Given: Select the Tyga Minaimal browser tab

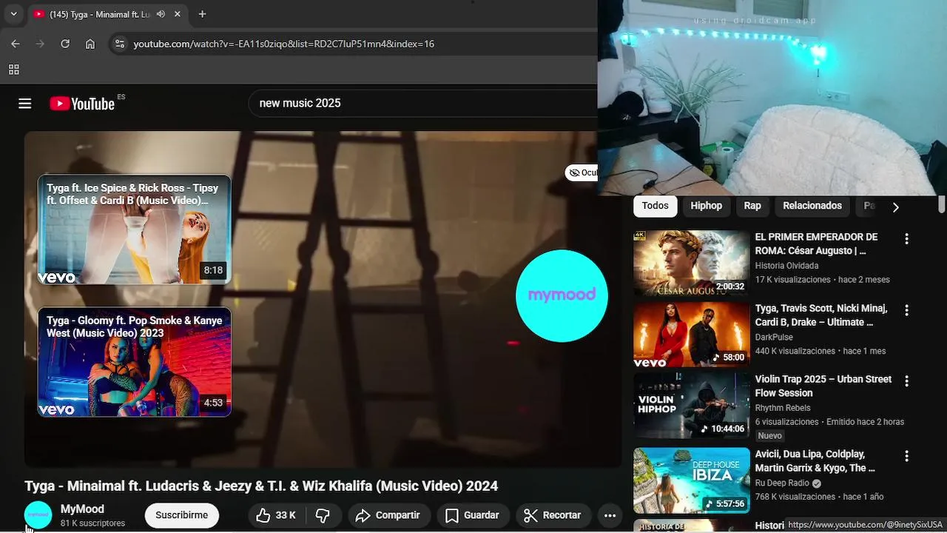Looking at the screenshot, I should (x=109, y=14).
